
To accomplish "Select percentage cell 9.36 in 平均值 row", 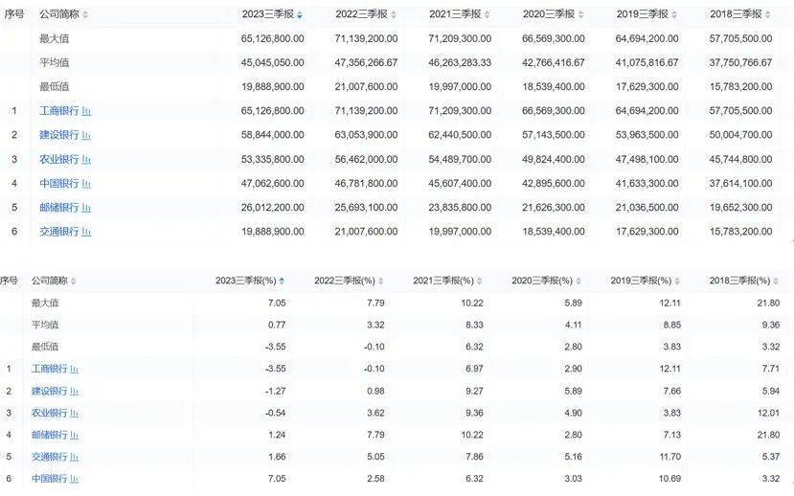I will [x=771, y=325].
